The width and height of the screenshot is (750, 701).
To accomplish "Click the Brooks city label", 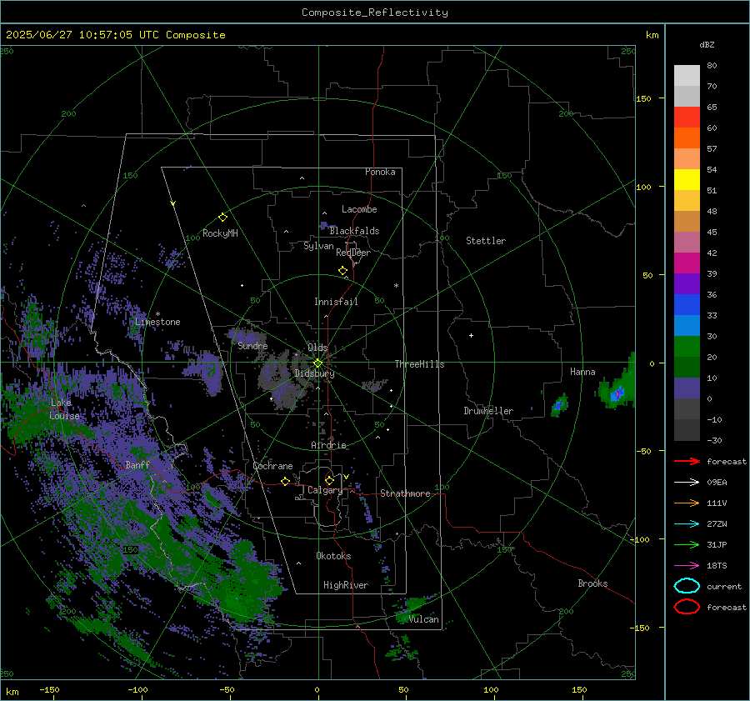I will click(x=592, y=583).
